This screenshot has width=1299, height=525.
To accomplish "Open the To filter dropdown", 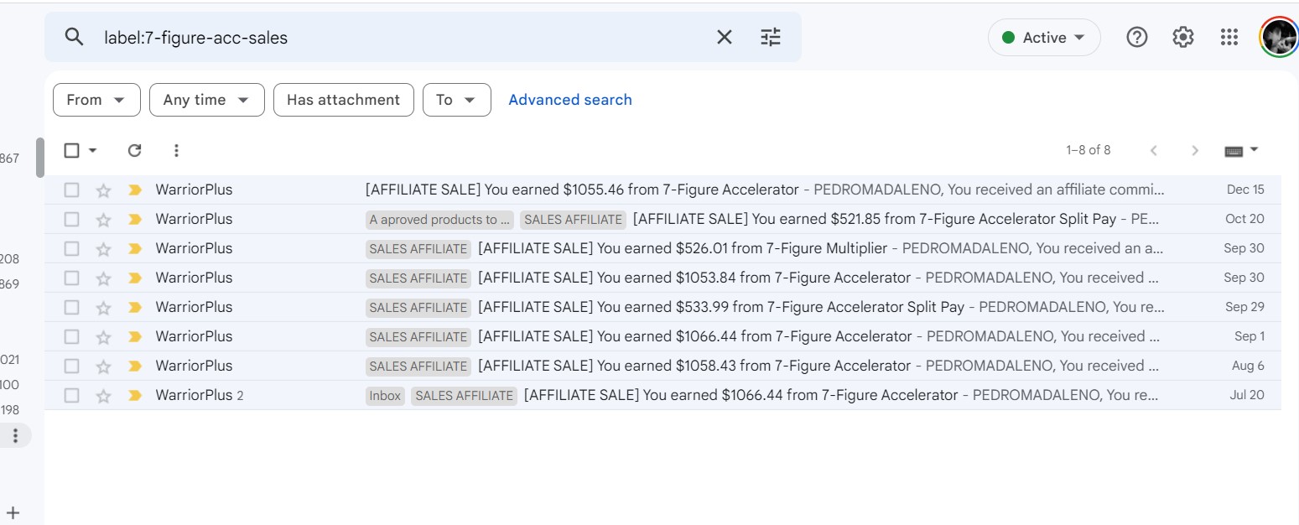I will click(457, 100).
